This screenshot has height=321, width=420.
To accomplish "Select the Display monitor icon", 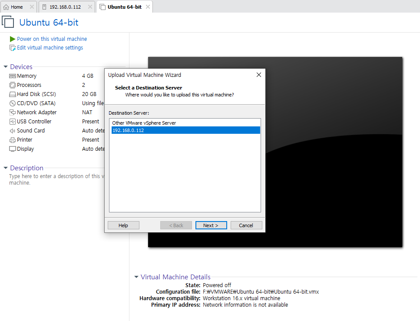I will click(12, 149).
